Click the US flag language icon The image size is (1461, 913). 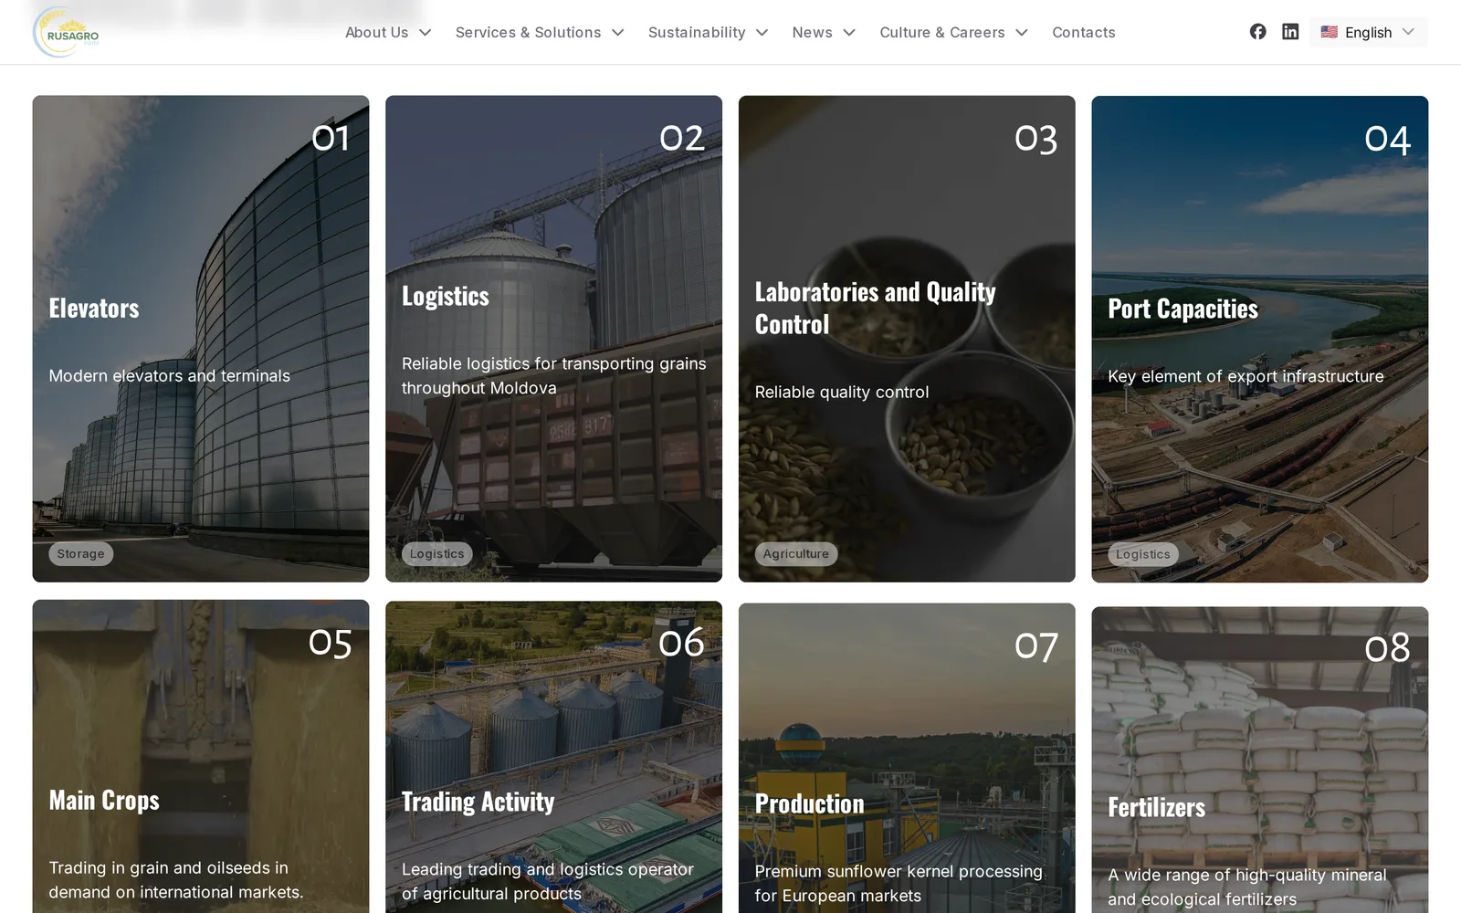pyautogui.click(x=1329, y=32)
